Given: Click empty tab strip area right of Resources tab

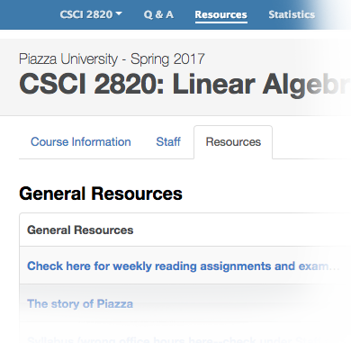Looking at the screenshot, I should [x=311, y=142].
